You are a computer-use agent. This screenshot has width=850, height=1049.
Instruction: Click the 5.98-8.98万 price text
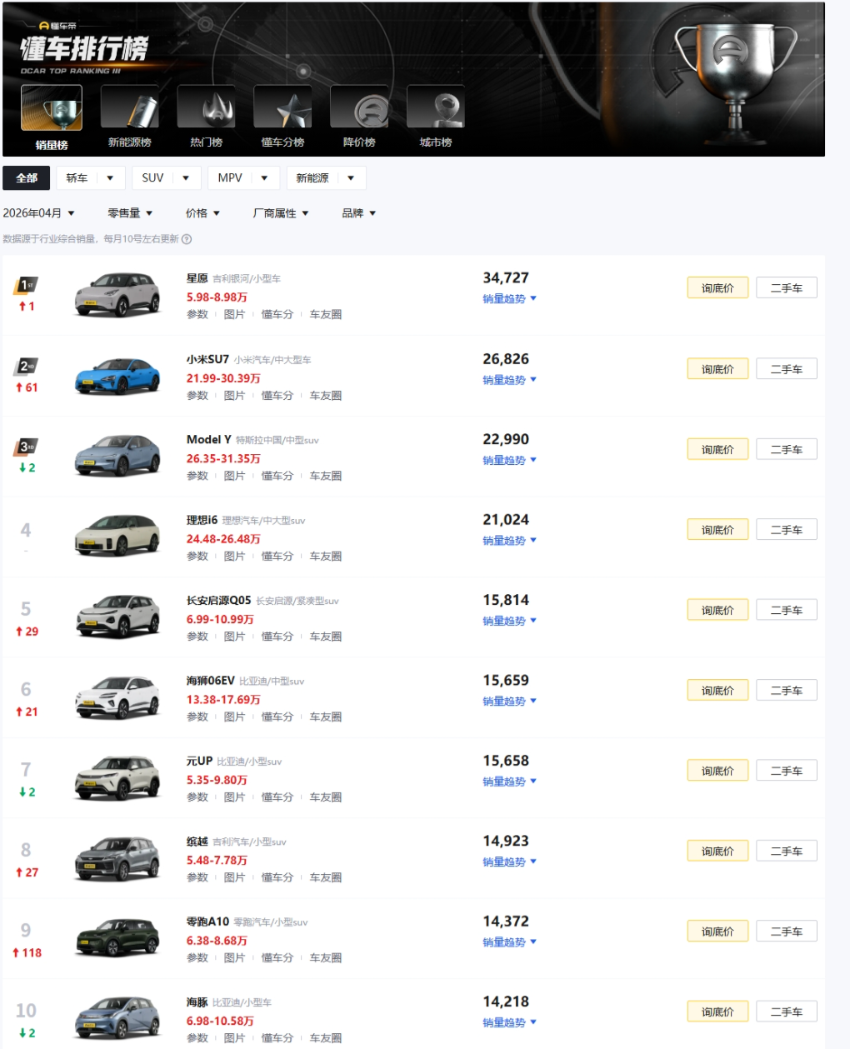(x=217, y=297)
